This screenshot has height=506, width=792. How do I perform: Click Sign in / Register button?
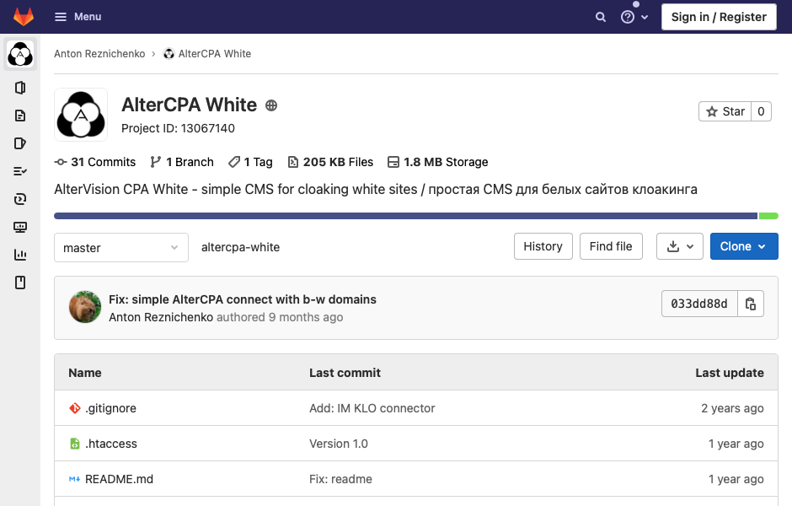coord(719,17)
